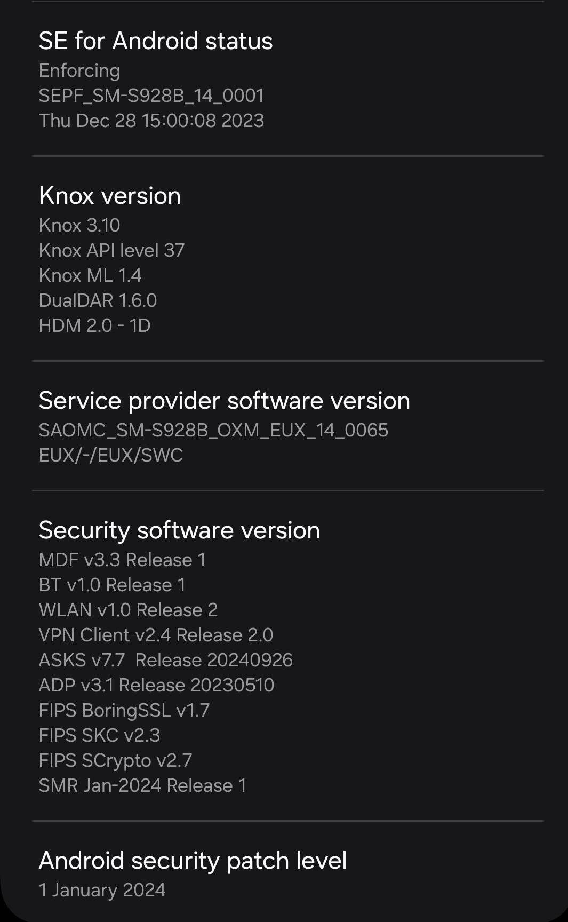
Task: Tap the Knox API level 37 line
Action: pyautogui.click(x=112, y=250)
